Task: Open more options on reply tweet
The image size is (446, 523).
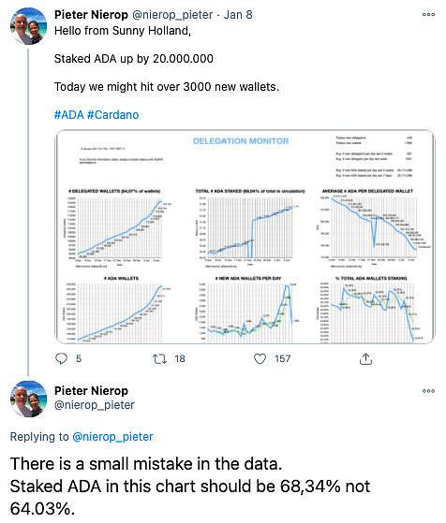Action: coord(428,390)
